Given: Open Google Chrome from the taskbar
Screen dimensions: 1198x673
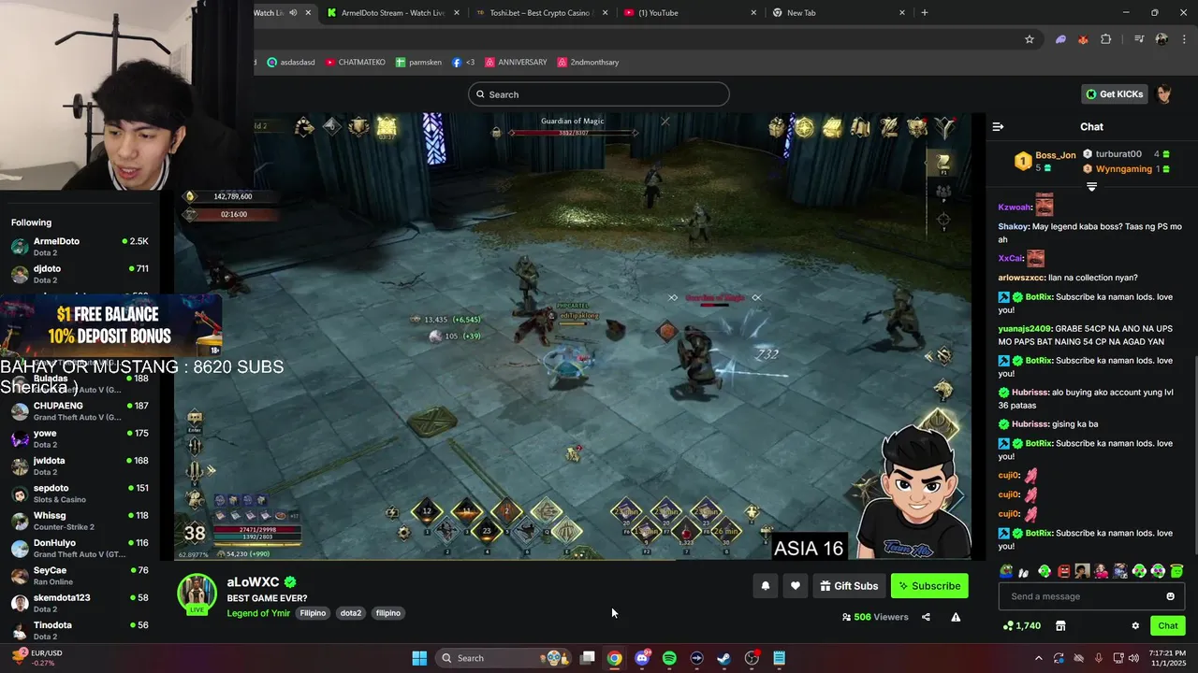Looking at the screenshot, I should pyautogui.click(x=614, y=658).
